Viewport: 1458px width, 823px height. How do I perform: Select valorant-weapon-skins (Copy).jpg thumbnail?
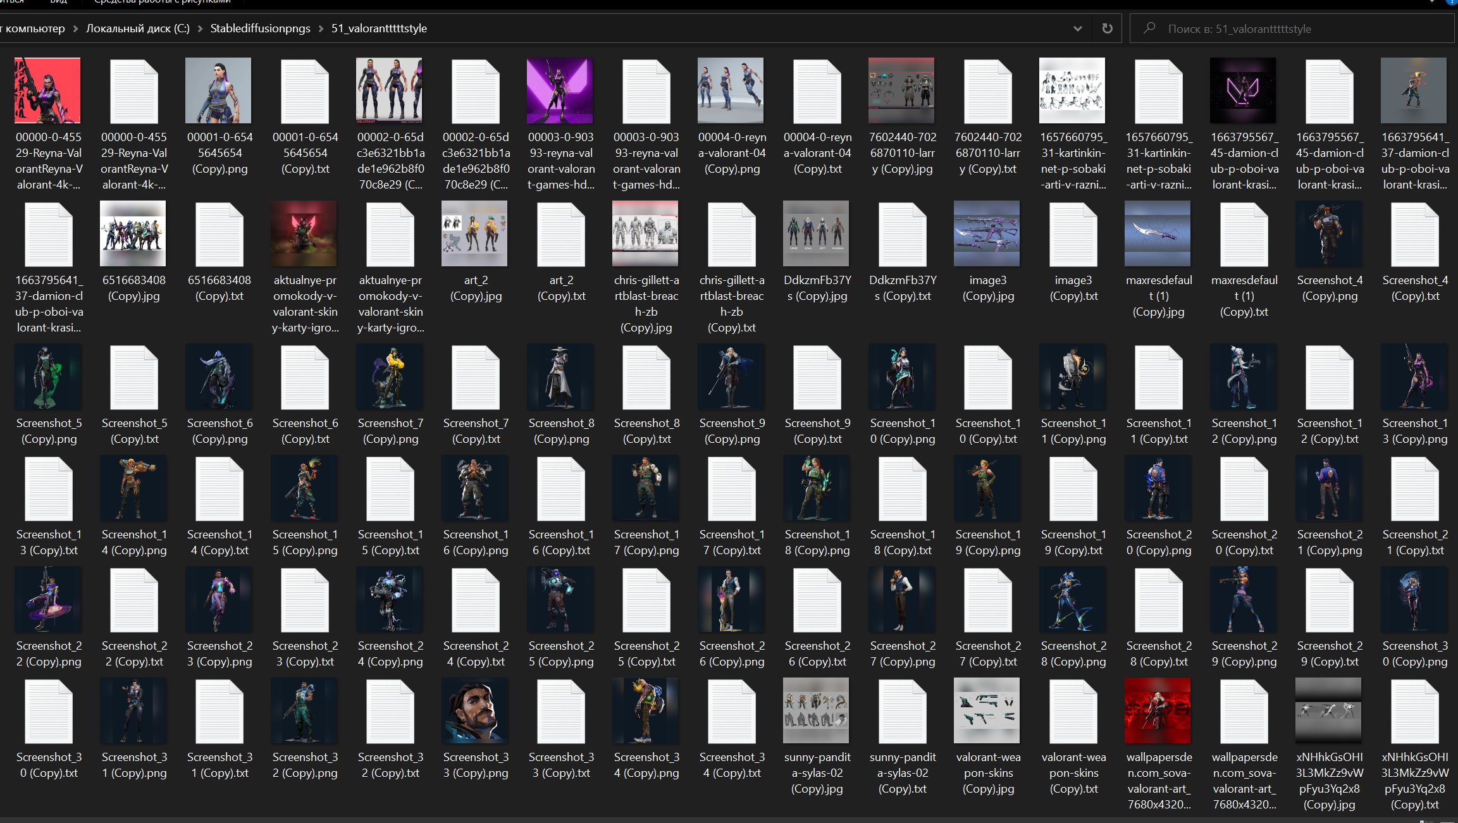click(x=988, y=710)
